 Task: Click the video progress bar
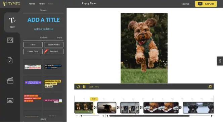[x=144, y=83]
